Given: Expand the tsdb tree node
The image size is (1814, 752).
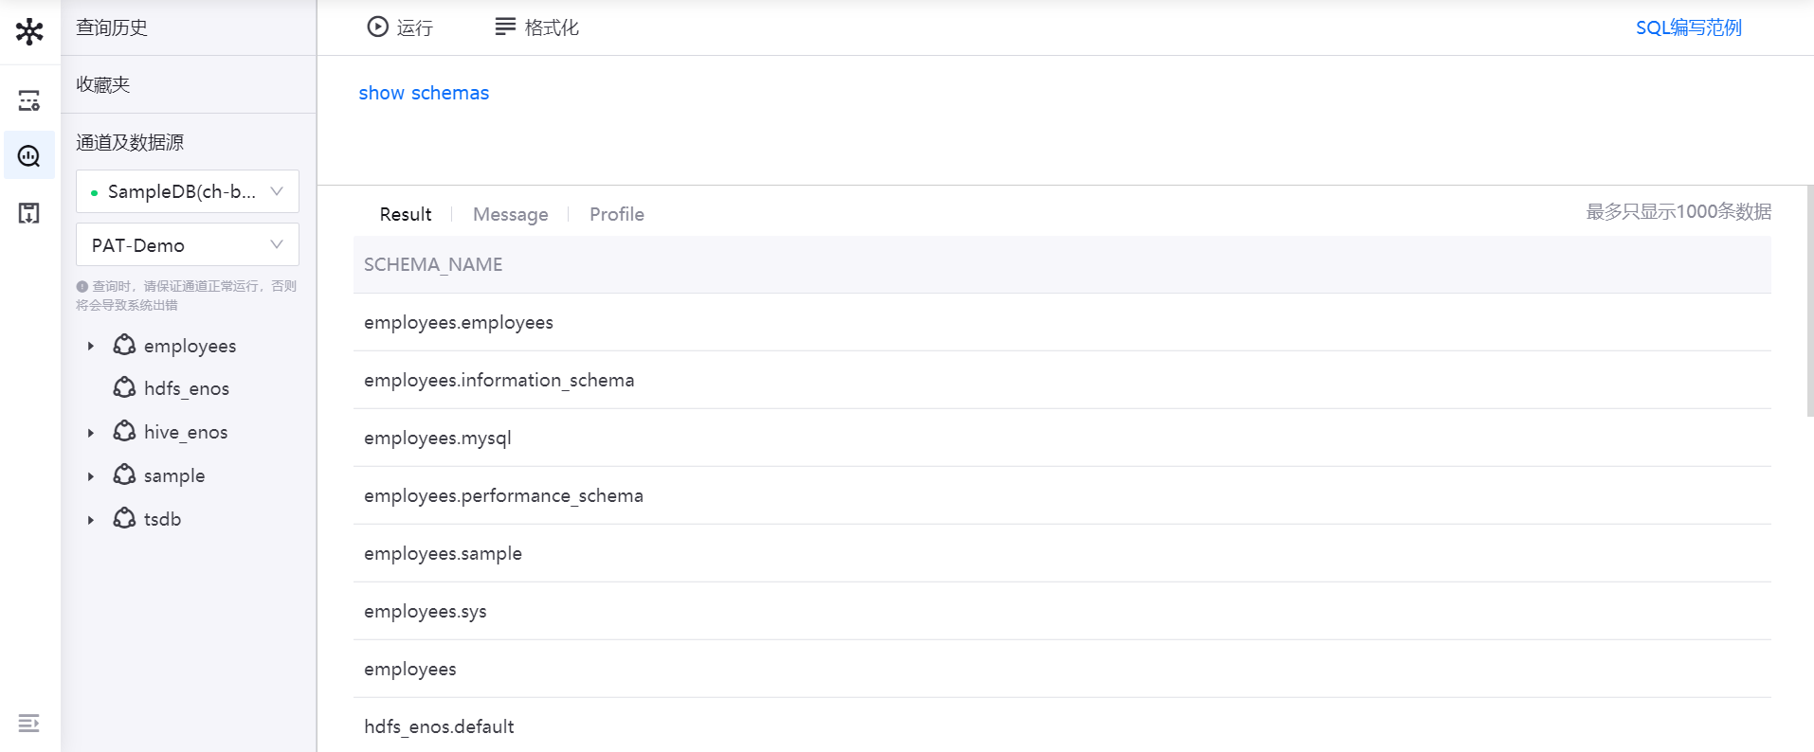Looking at the screenshot, I should [91, 520].
